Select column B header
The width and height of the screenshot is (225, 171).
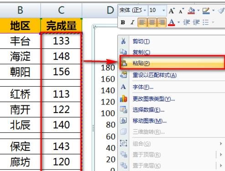(x=20, y=10)
